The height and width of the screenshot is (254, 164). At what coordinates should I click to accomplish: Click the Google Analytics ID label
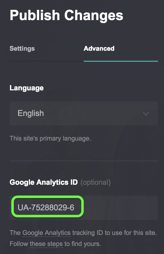pyautogui.click(x=44, y=182)
